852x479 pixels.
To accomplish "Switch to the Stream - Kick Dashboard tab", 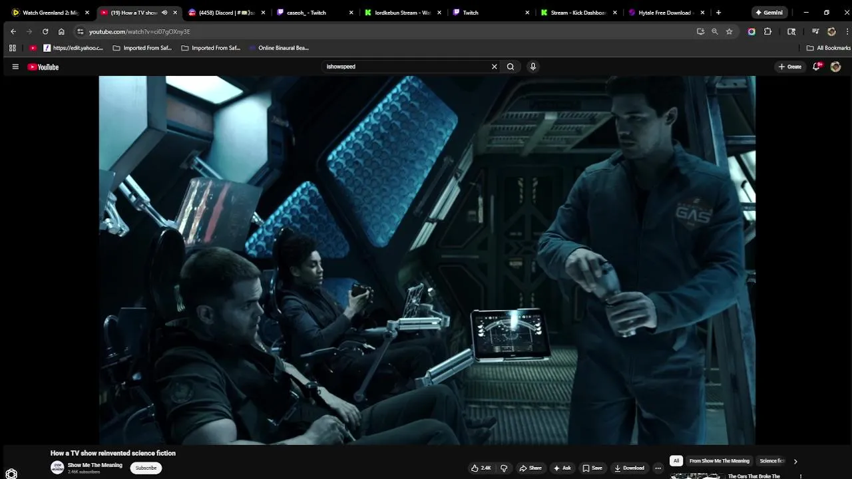I will (x=577, y=13).
